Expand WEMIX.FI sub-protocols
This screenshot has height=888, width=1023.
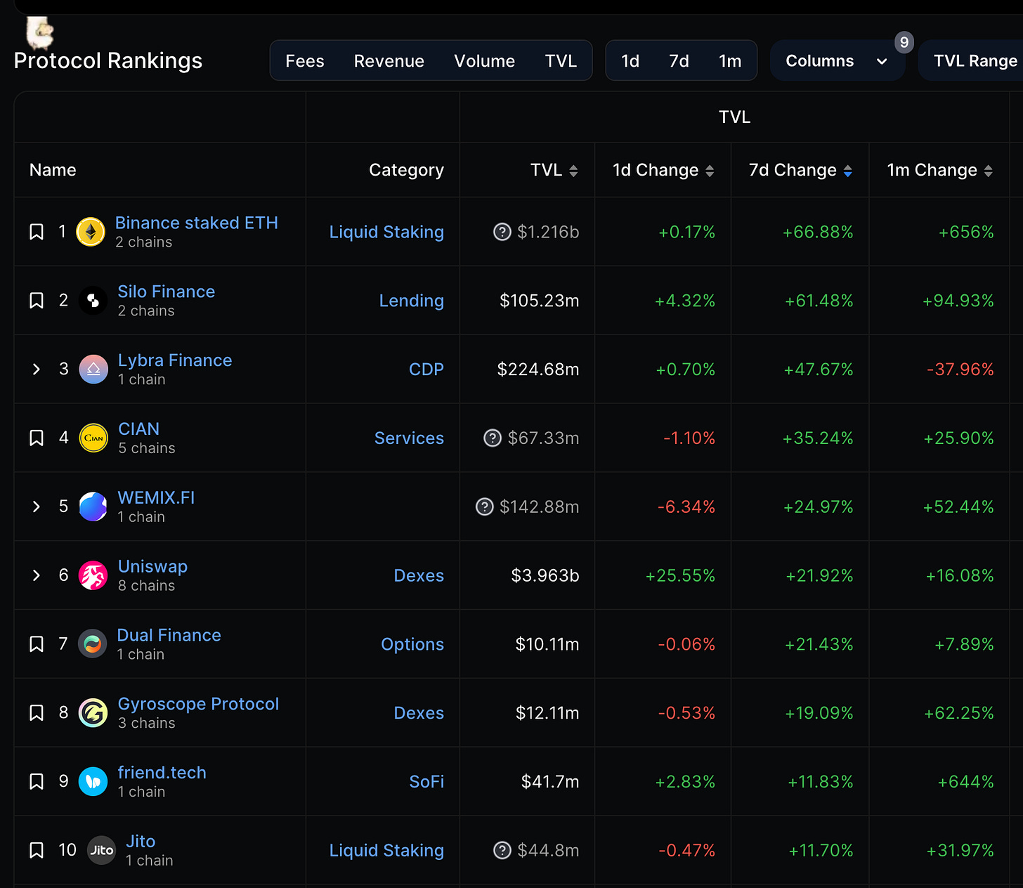pos(37,507)
